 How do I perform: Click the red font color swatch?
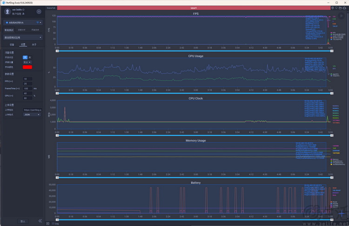(27, 67)
